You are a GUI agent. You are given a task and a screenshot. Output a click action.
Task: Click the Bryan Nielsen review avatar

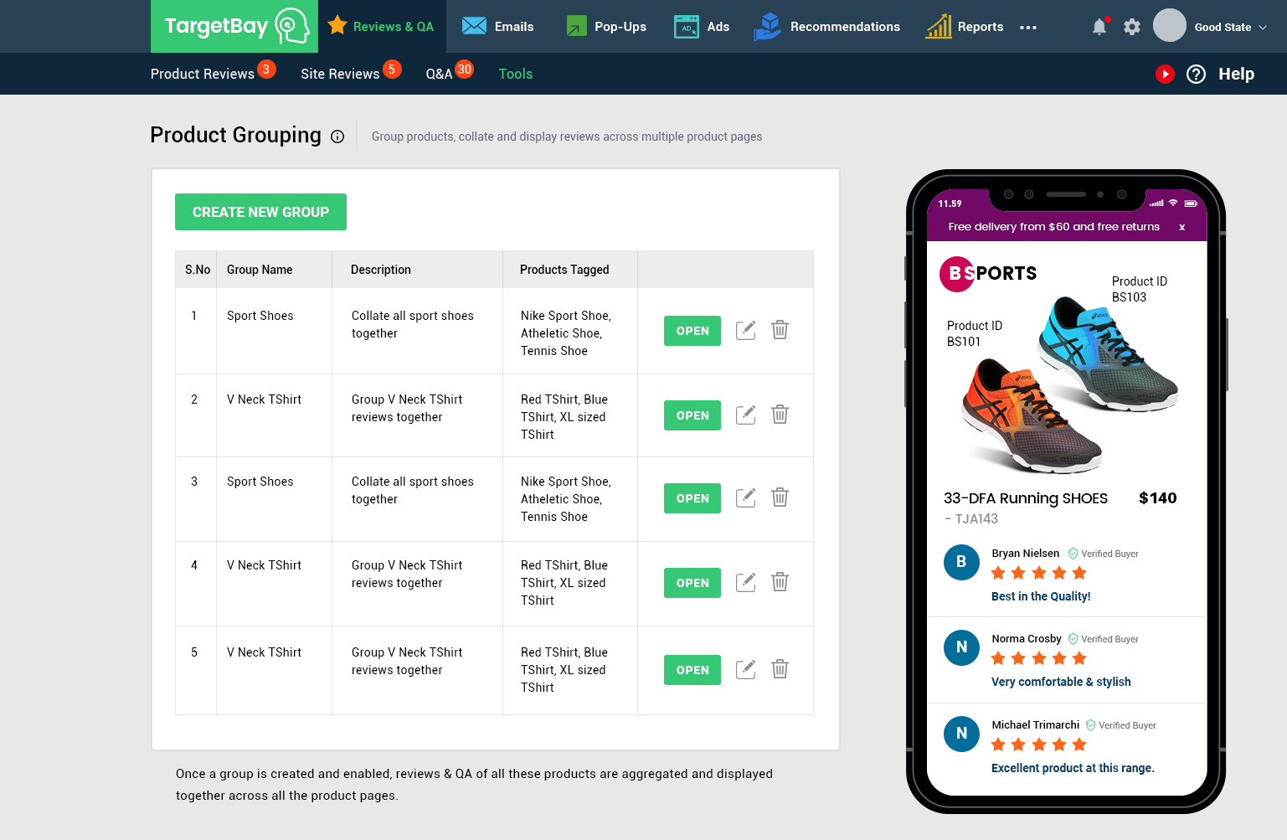961,562
